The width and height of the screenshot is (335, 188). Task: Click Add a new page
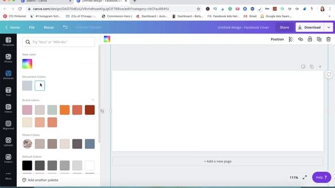218,161
